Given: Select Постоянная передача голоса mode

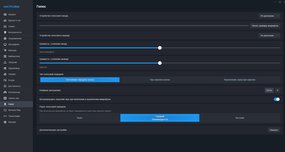Looking at the screenshot, I should tap(80, 80).
